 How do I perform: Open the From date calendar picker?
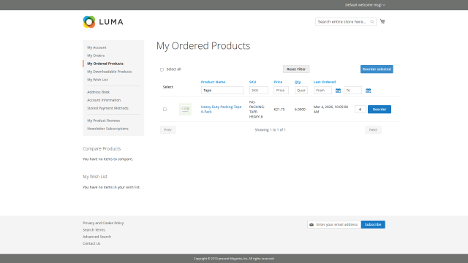(x=338, y=91)
